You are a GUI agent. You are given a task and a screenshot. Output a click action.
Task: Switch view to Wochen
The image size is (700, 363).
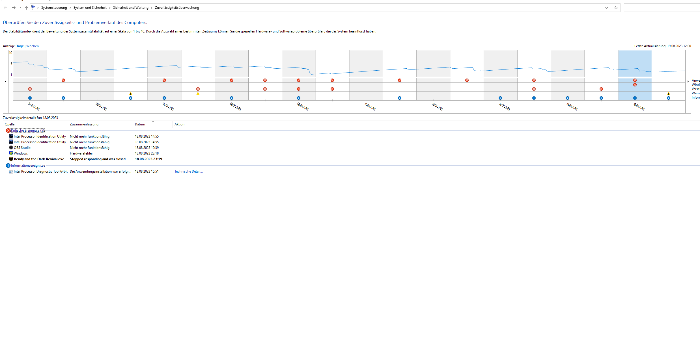coord(33,46)
